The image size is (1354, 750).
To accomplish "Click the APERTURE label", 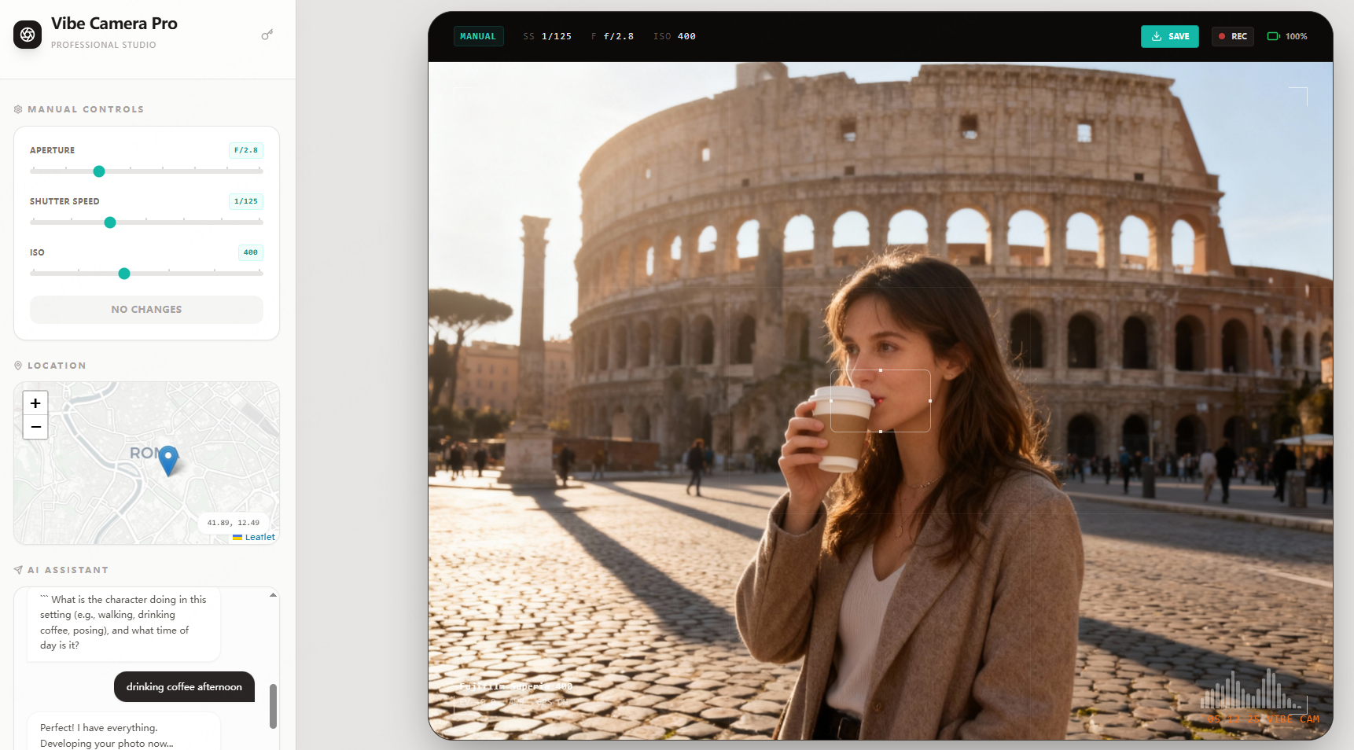I will (53, 150).
